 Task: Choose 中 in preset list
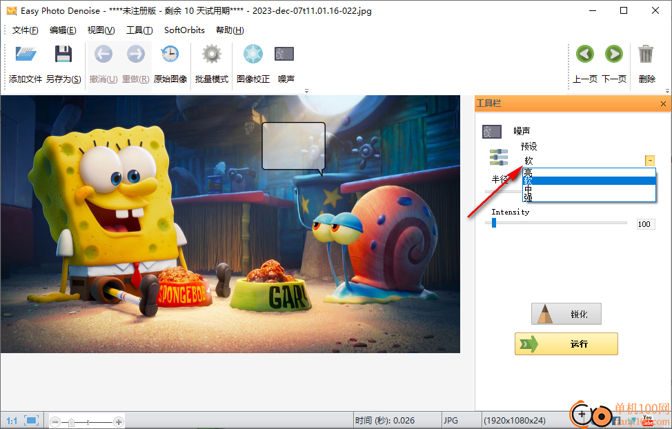589,189
